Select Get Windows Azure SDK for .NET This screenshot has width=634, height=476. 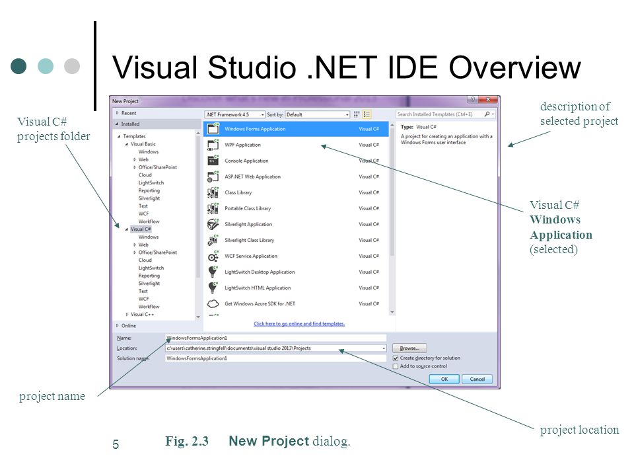click(x=260, y=303)
